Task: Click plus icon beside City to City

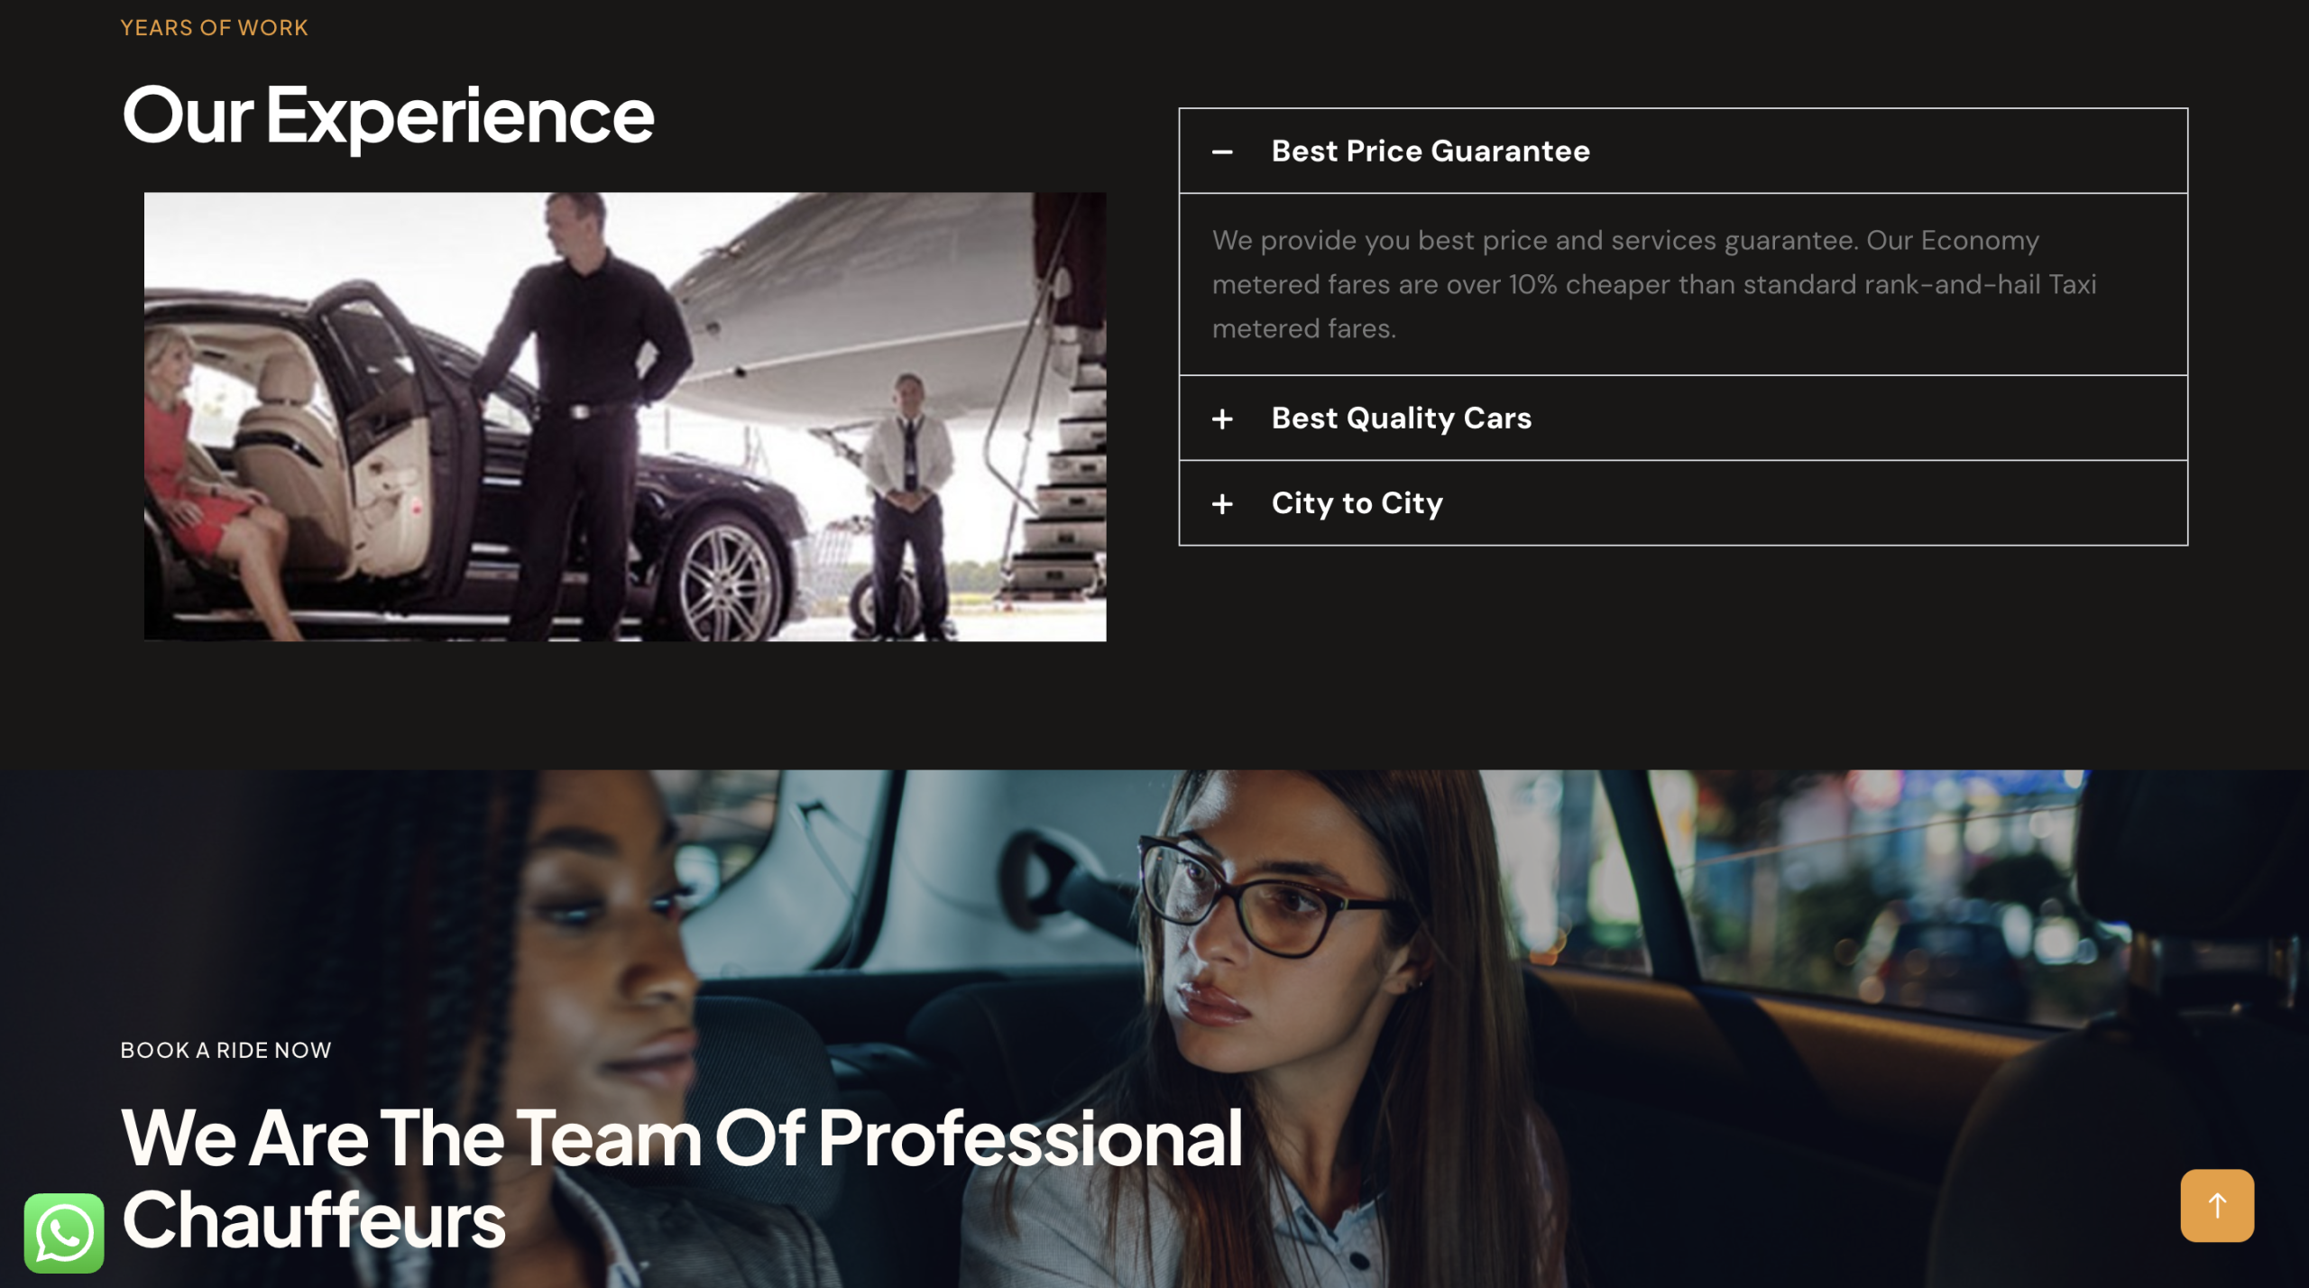Action: pos(1221,503)
